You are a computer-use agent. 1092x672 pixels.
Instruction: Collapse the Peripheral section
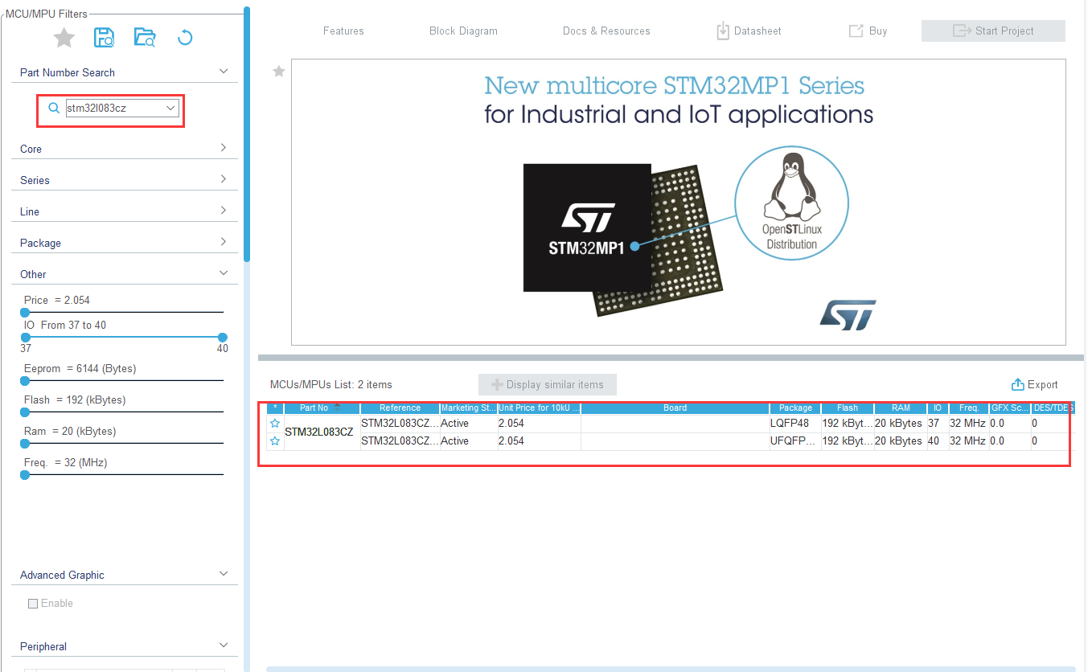point(224,645)
